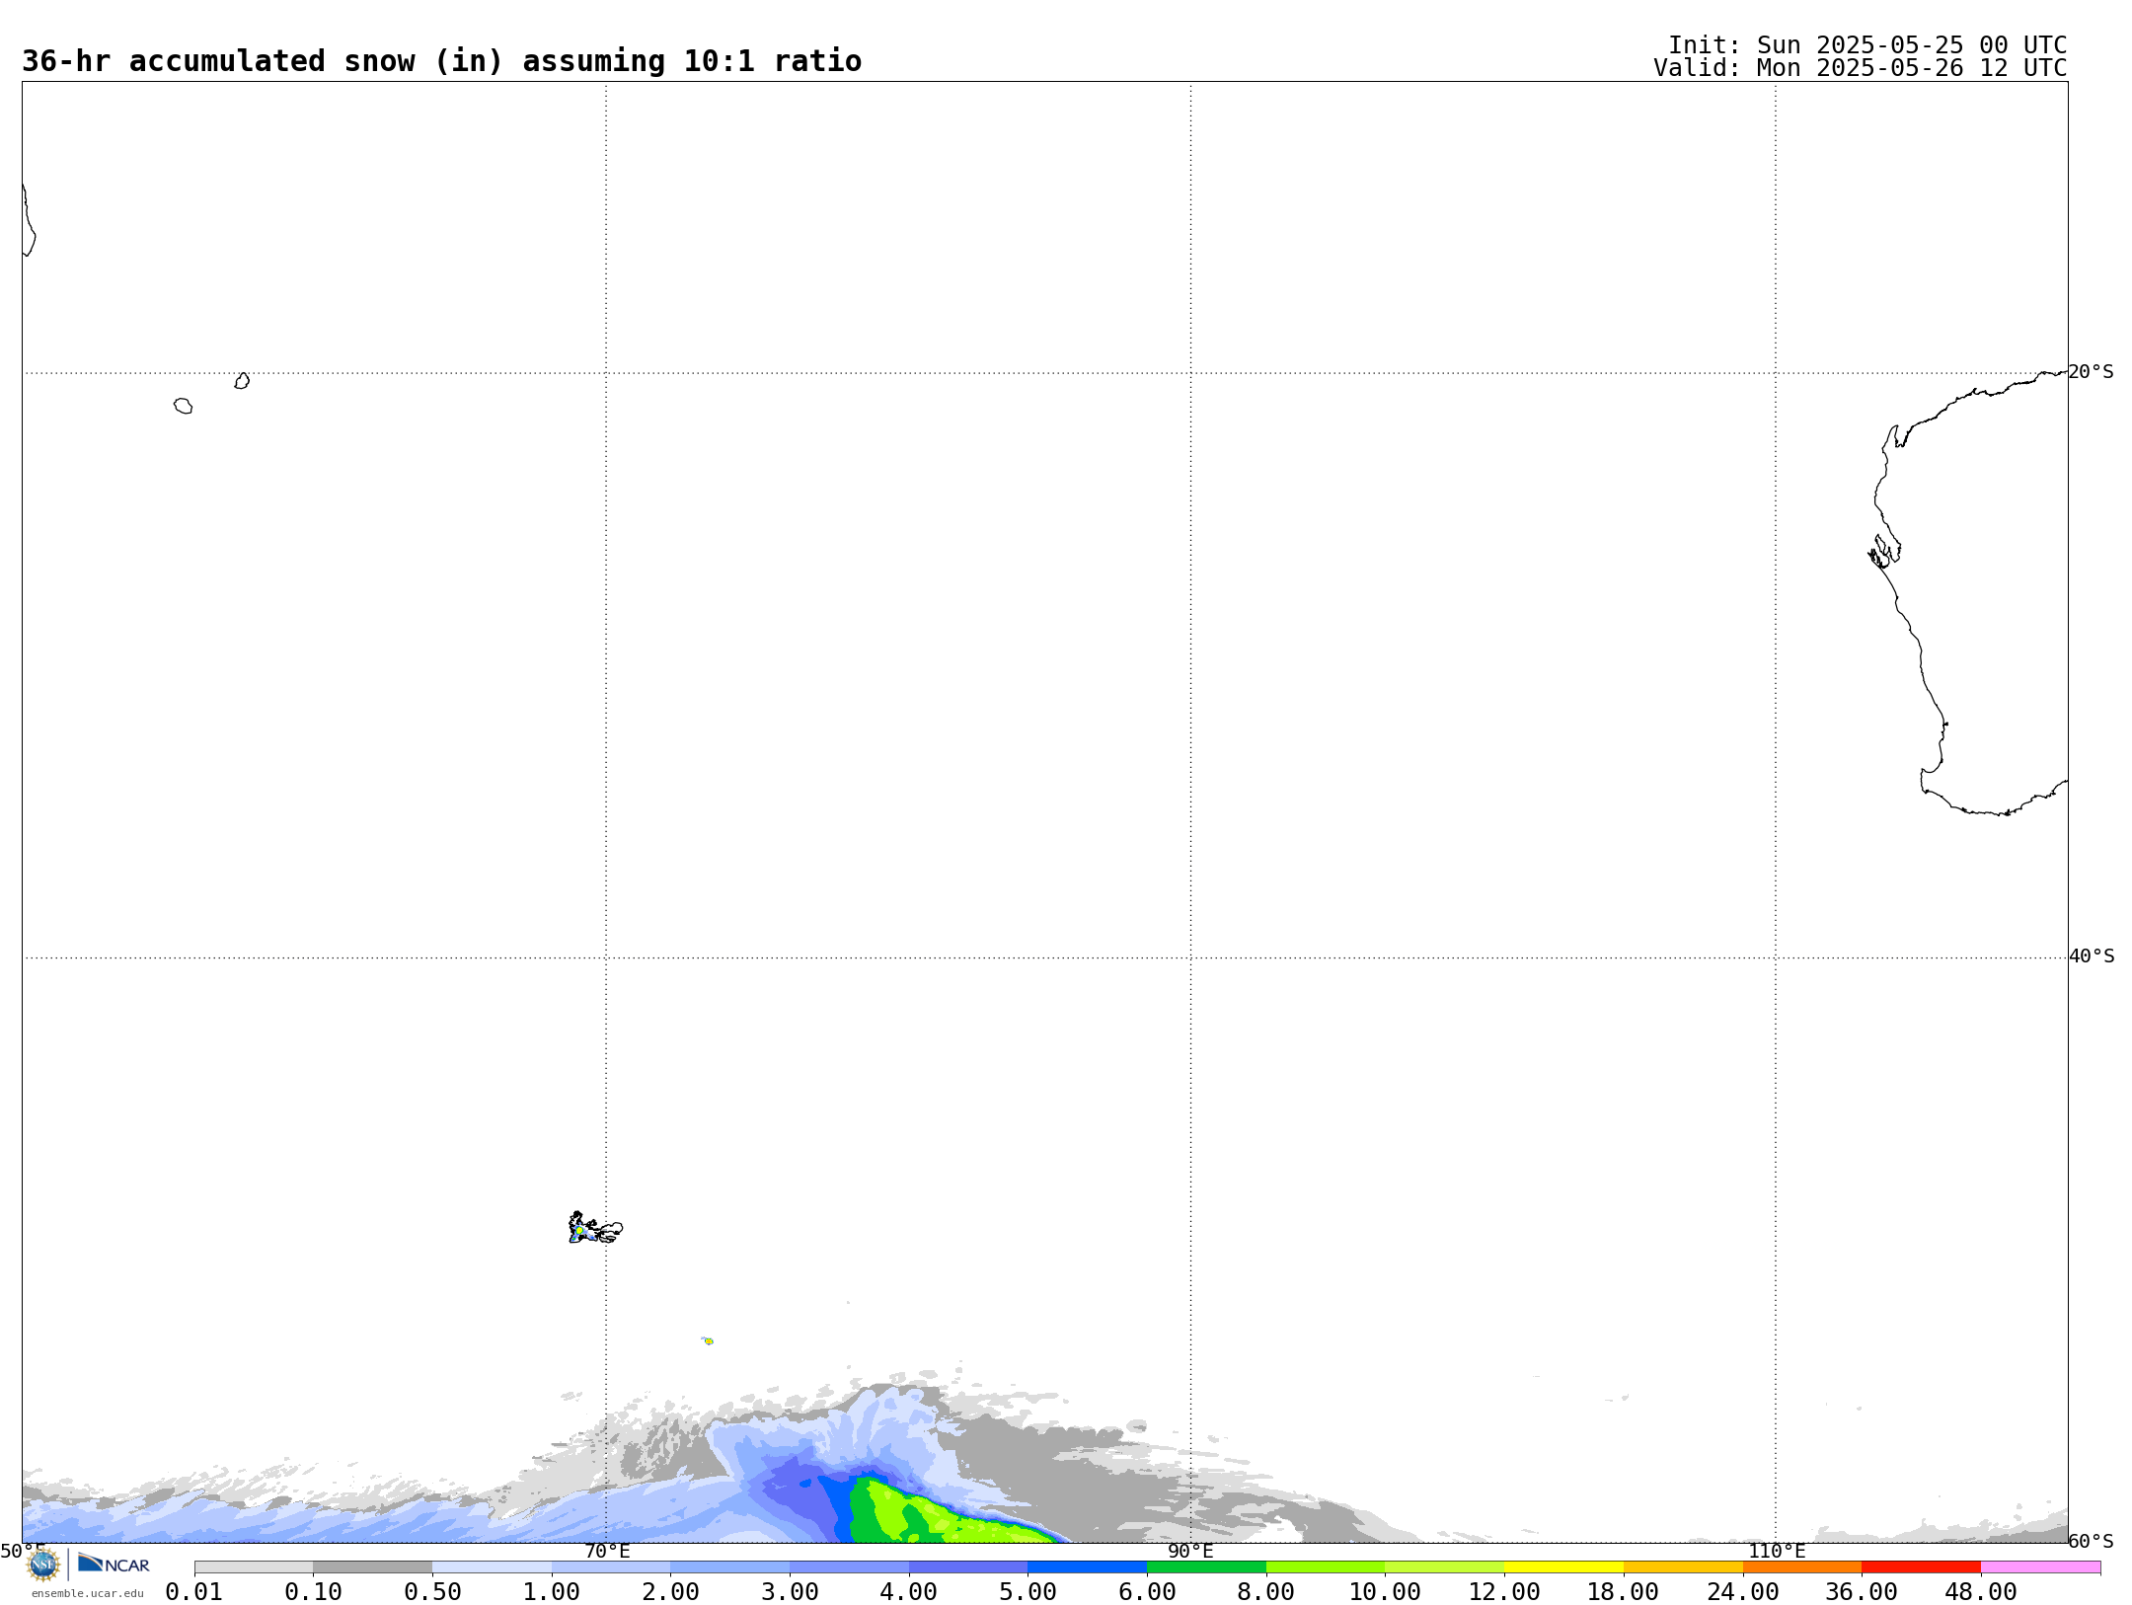Viewport: 2132px width, 1605px height.
Task: Click the NSF logo icon
Action: point(43,1565)
